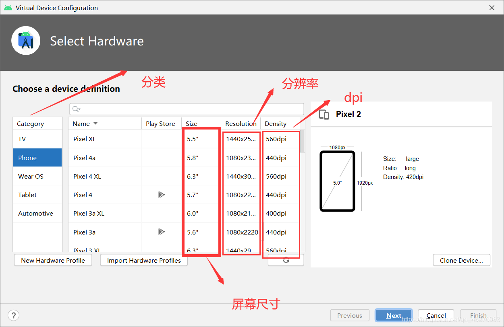Click the Density column header
The width and height of the screenshot is (504, 327).
pyautogui.click(x=280, y=123)
